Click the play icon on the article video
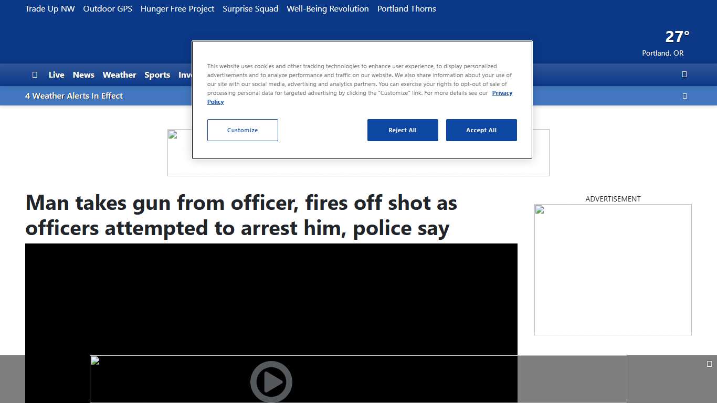 pos(271,381)
